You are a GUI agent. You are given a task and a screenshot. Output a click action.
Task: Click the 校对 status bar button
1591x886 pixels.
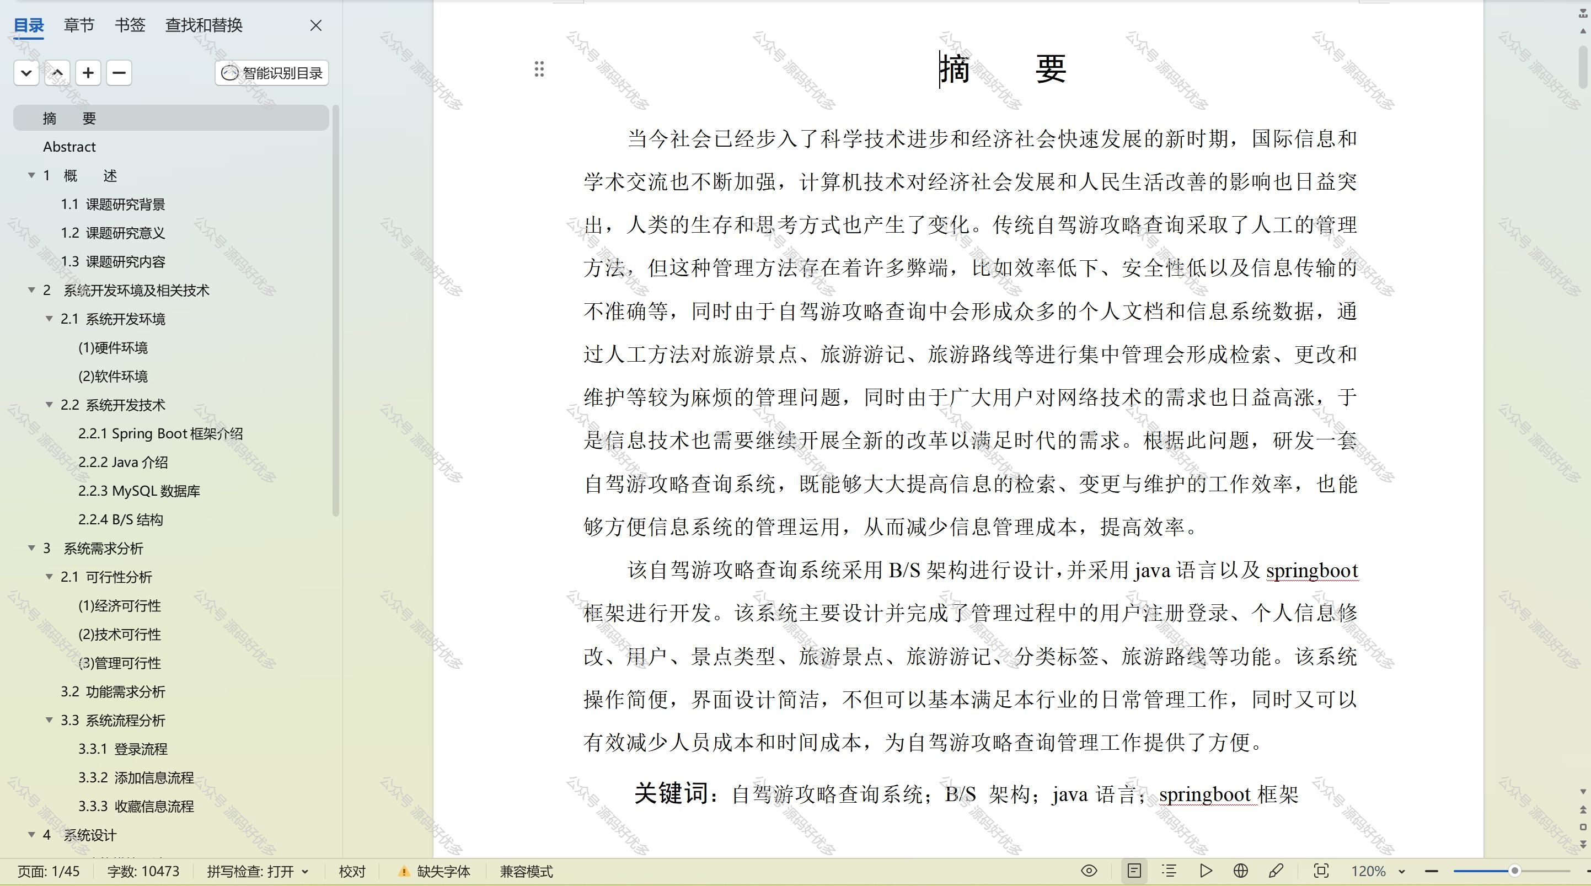[352, 871]
